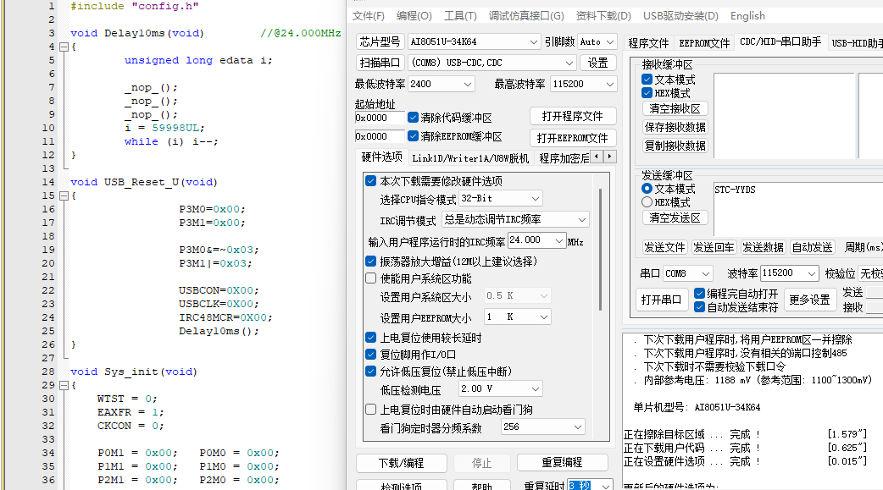Open the 最高波特率 115200 dropdown
883x490 pixels.
pos(583,84)
